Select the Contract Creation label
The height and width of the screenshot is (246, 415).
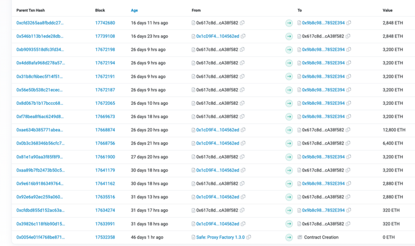pyautogui.click(x=321, y=237)
